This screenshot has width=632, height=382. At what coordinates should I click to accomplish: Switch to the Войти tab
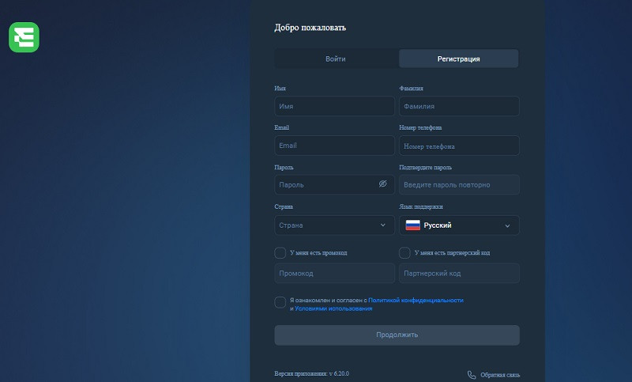pyautogui.click(x=336, y=59)
